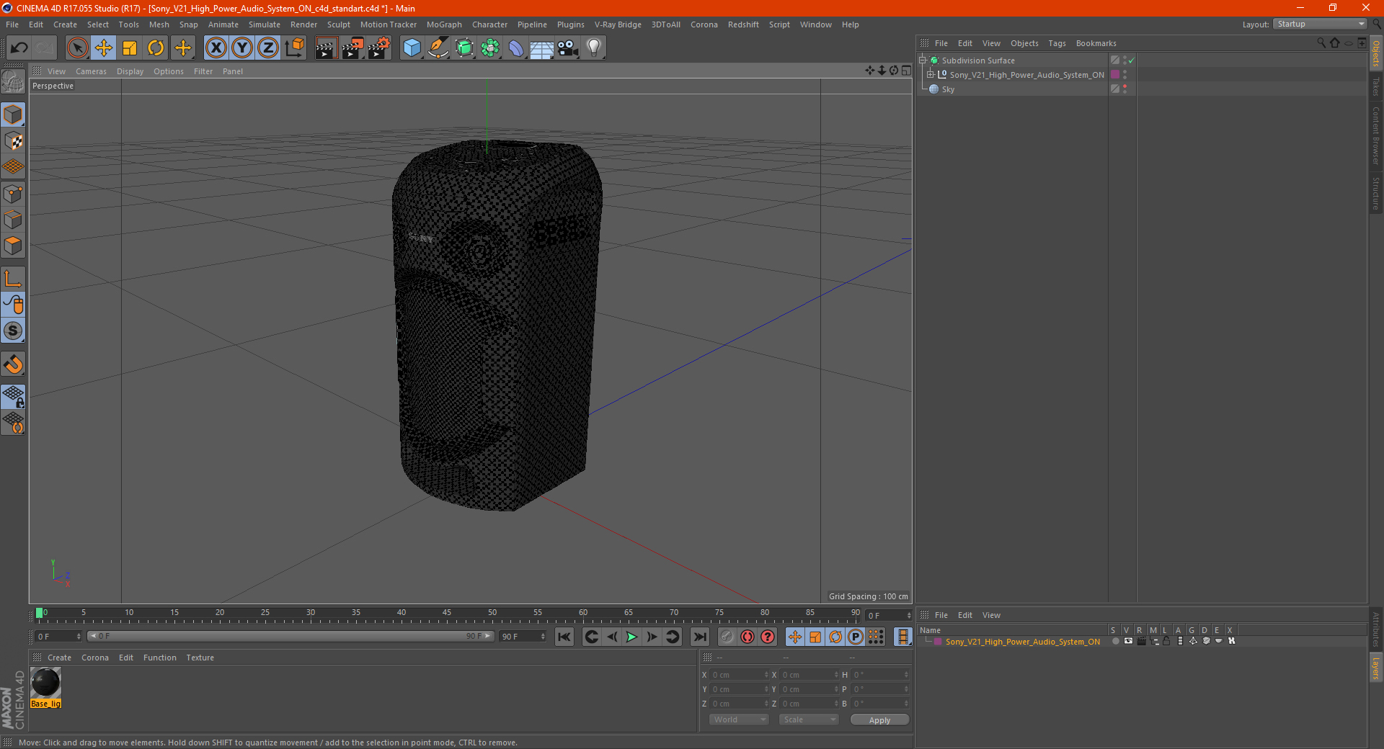Viewport: 1384px width, 749px height.
Task: Toggle the X axis lock
Action: click(x=216, y=48)
